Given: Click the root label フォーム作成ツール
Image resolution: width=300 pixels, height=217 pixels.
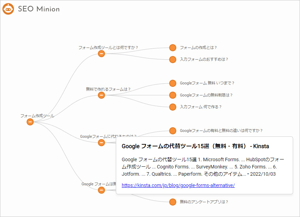Looking at the screenshot, I should pyautogui.click(x=37, y=116).
